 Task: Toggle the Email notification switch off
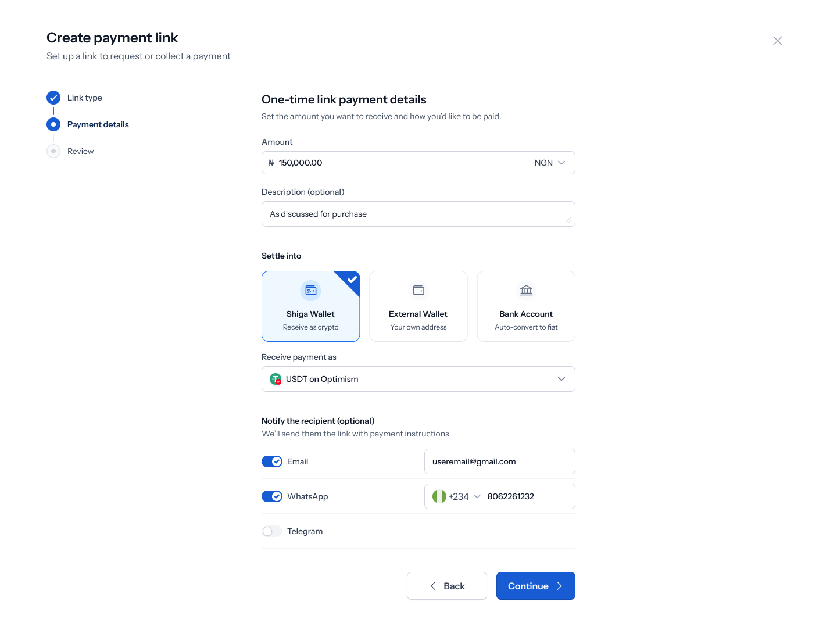pos(272,461)
